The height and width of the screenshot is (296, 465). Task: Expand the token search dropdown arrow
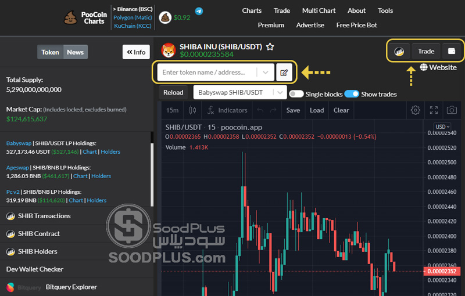pyautogui.click(x=266, y=73)
